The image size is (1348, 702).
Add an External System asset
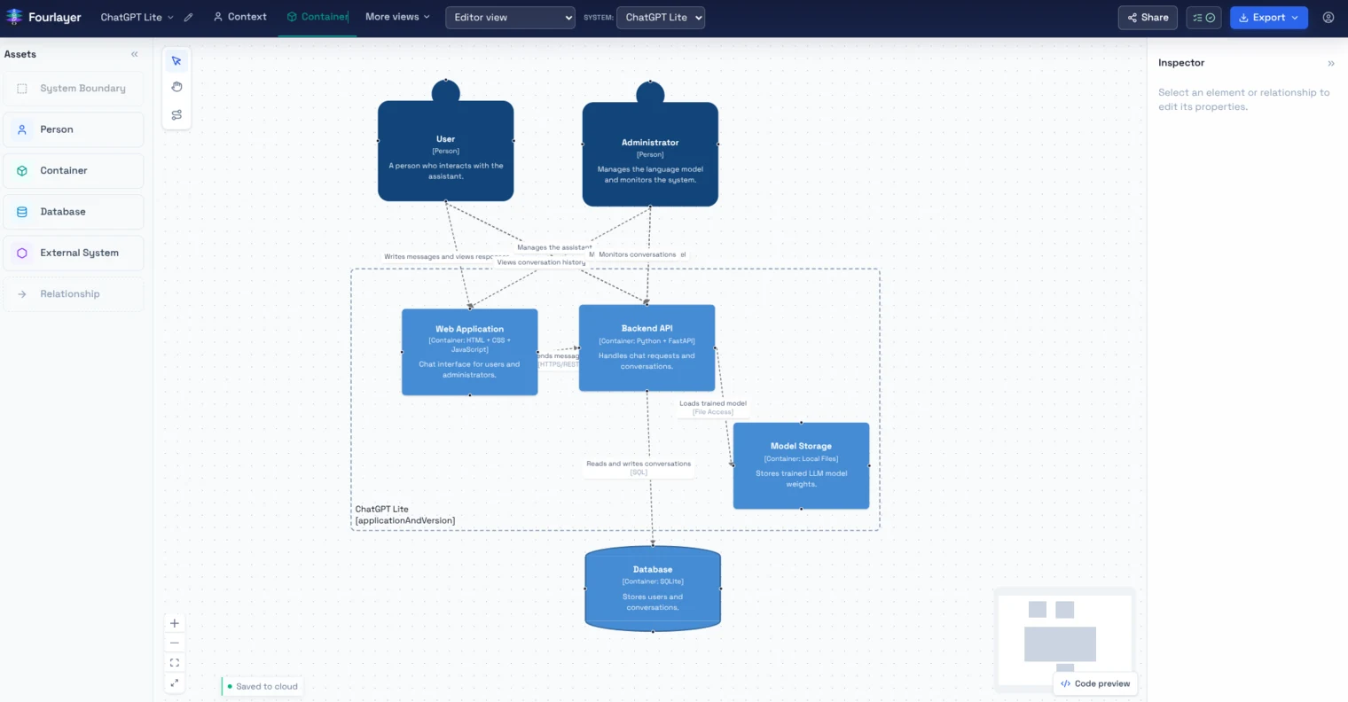pos(74,253)
